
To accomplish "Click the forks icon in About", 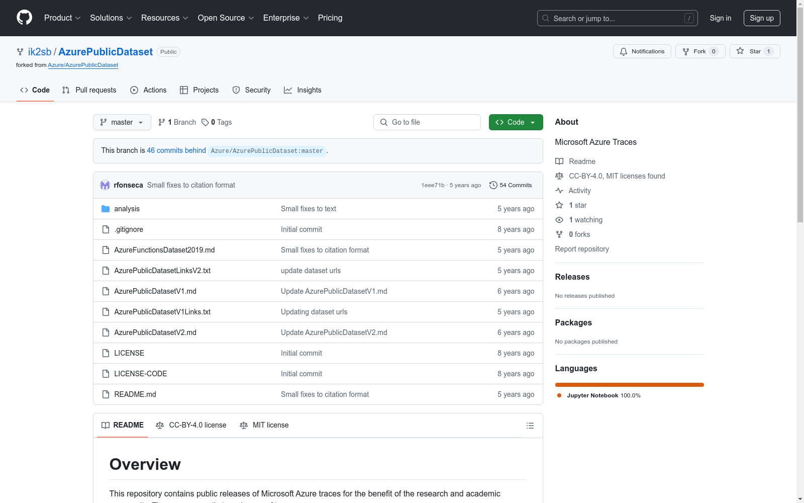I will pos(559,234).
